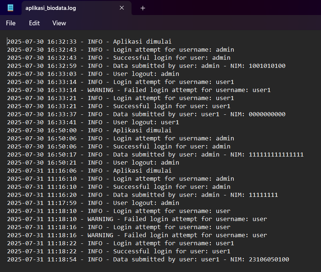Screen dimensions: 321x272
Task: Place cursor on NIM value 1001010100
Action: coord(267,66)
